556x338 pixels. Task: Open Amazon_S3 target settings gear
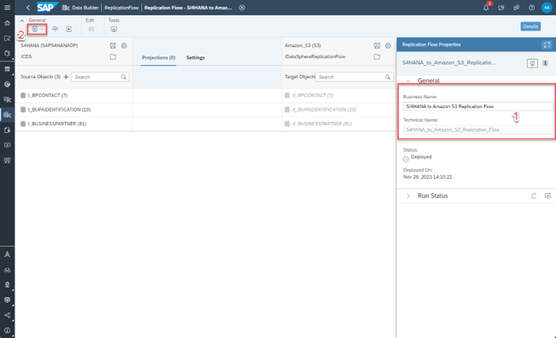pyautogui.click(x=388, y=46)
